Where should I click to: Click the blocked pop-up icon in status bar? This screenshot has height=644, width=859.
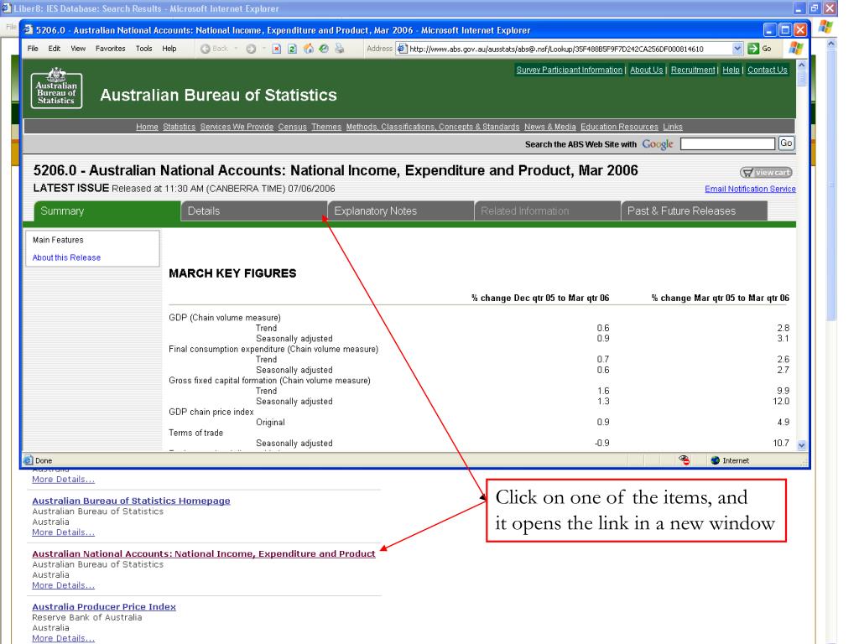[685, 460]
